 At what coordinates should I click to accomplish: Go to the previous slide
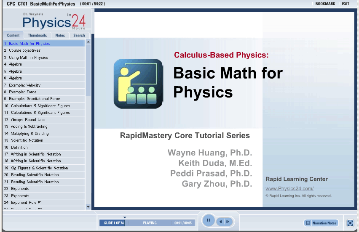[220, 221]
